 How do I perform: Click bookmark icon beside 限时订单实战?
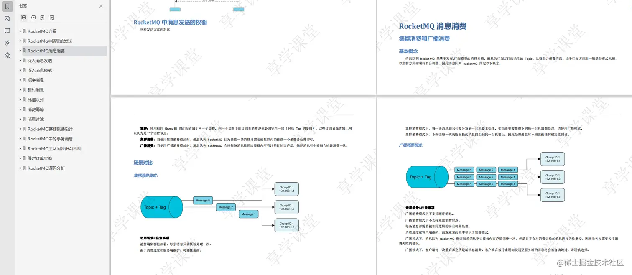[24, 158]
